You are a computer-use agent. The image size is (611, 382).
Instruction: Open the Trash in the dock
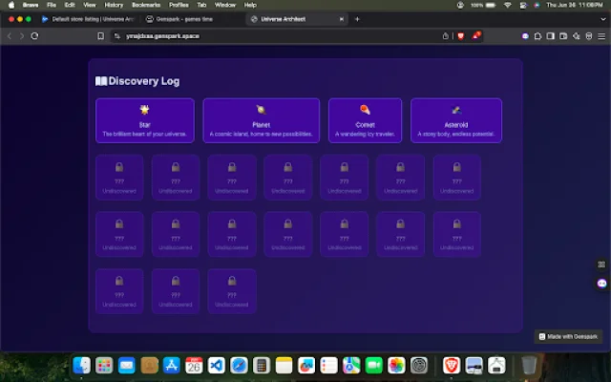528,365
